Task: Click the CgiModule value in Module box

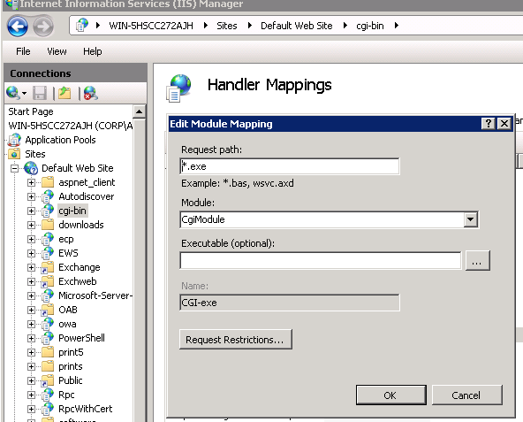Action: [203, 219]
